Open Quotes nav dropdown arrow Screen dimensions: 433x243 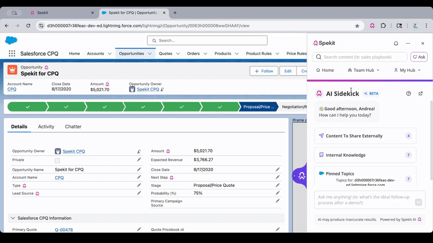pyautogui.click(x=178, y=53)
